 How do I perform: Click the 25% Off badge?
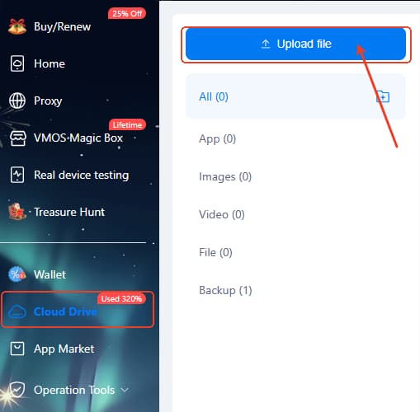(127, 13)
